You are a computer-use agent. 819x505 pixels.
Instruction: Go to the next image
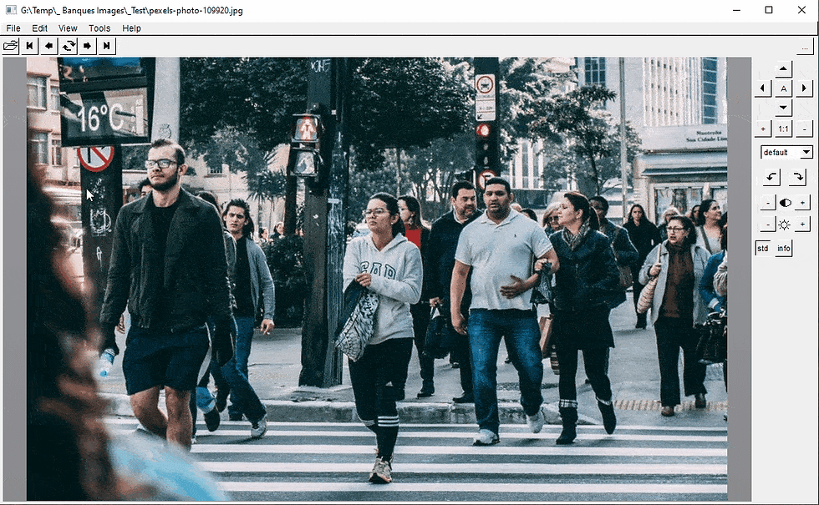(87, 46)
